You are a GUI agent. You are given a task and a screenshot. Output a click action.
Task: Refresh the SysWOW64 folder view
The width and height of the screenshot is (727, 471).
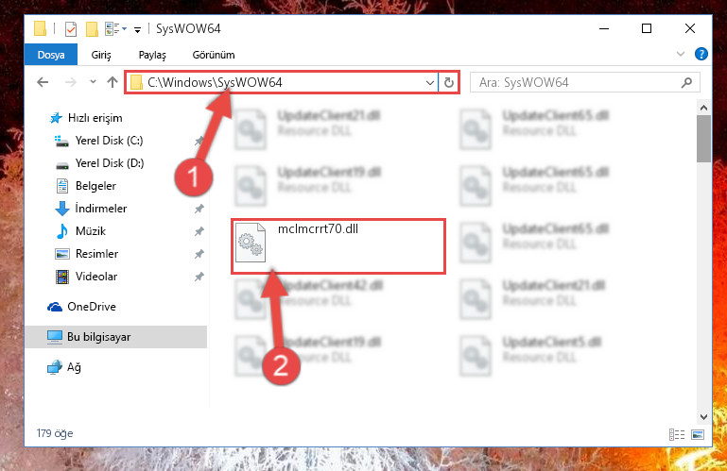(x=449, y=82)
